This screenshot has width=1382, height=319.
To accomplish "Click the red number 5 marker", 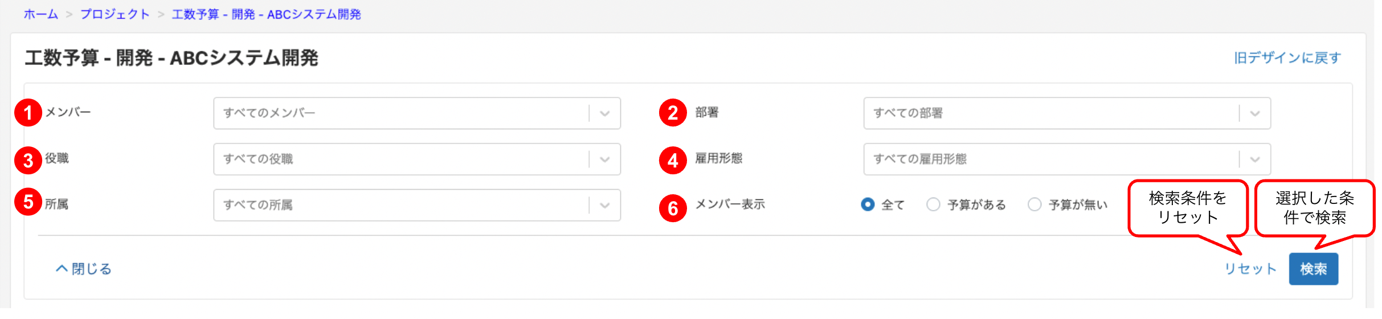I will point(28,202).
